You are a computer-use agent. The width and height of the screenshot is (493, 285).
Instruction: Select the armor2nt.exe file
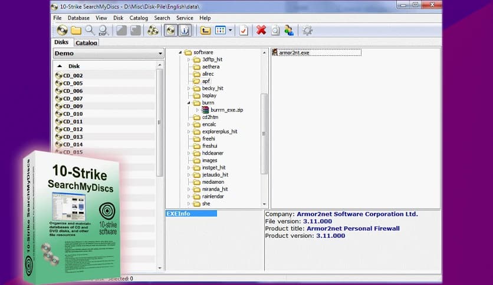pos(316,53)
